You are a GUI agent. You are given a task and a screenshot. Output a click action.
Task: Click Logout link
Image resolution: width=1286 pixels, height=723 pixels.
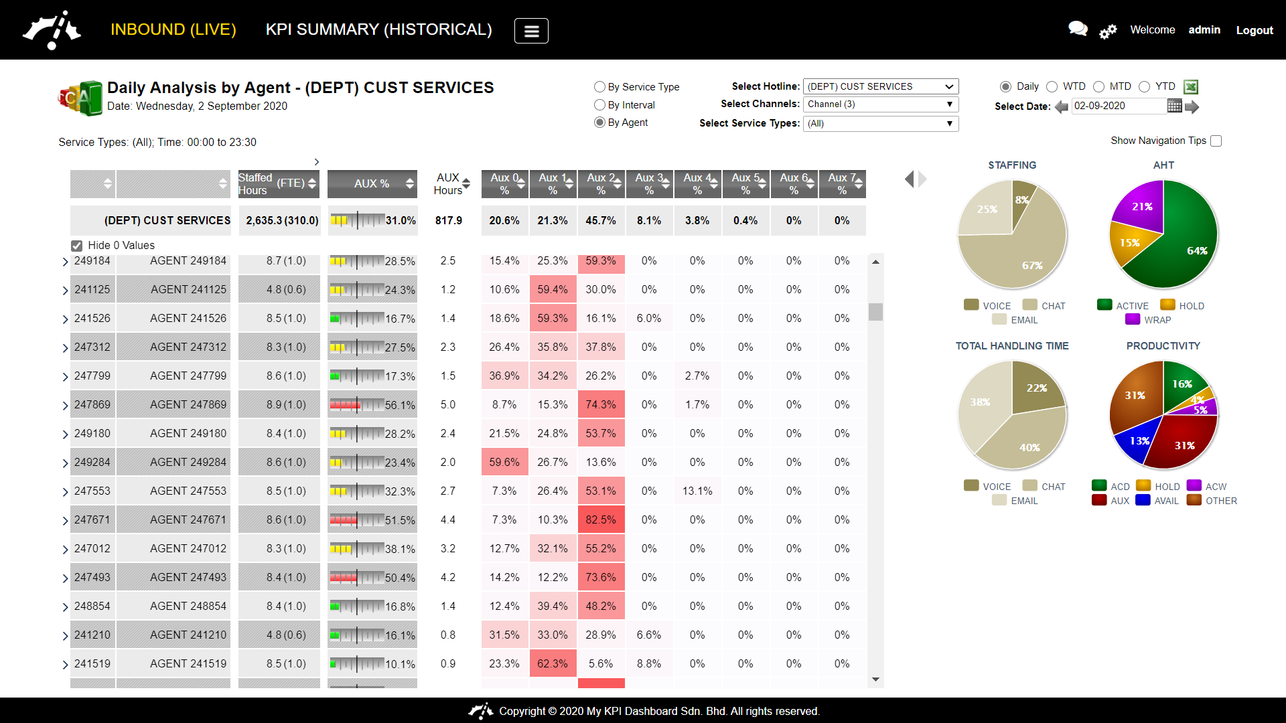pyautogui.click(x=1255, y=30)
